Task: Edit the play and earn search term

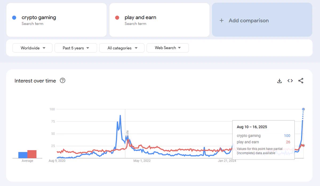Action: pyautogui.click(x=159, y=20)
